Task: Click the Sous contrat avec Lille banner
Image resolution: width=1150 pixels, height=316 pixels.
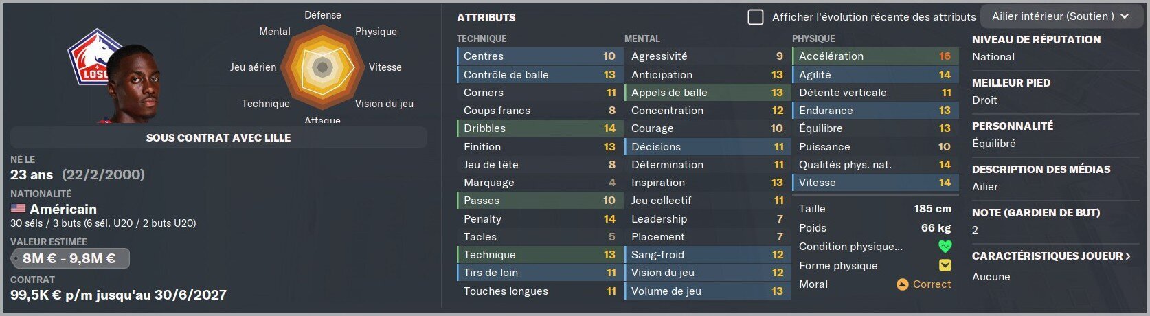Action: pos(218,137)
